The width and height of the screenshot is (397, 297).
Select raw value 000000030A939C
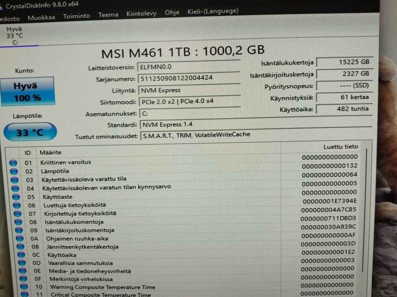pos(329,227)
